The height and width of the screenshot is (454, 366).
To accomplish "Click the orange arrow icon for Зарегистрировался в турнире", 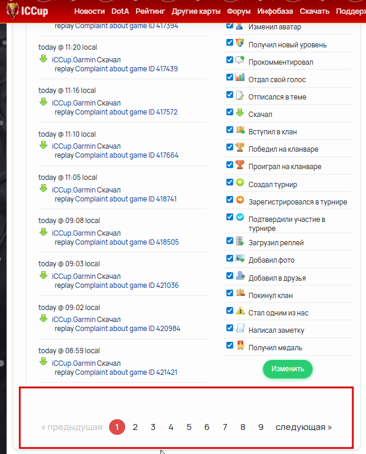I will (240, 200).
